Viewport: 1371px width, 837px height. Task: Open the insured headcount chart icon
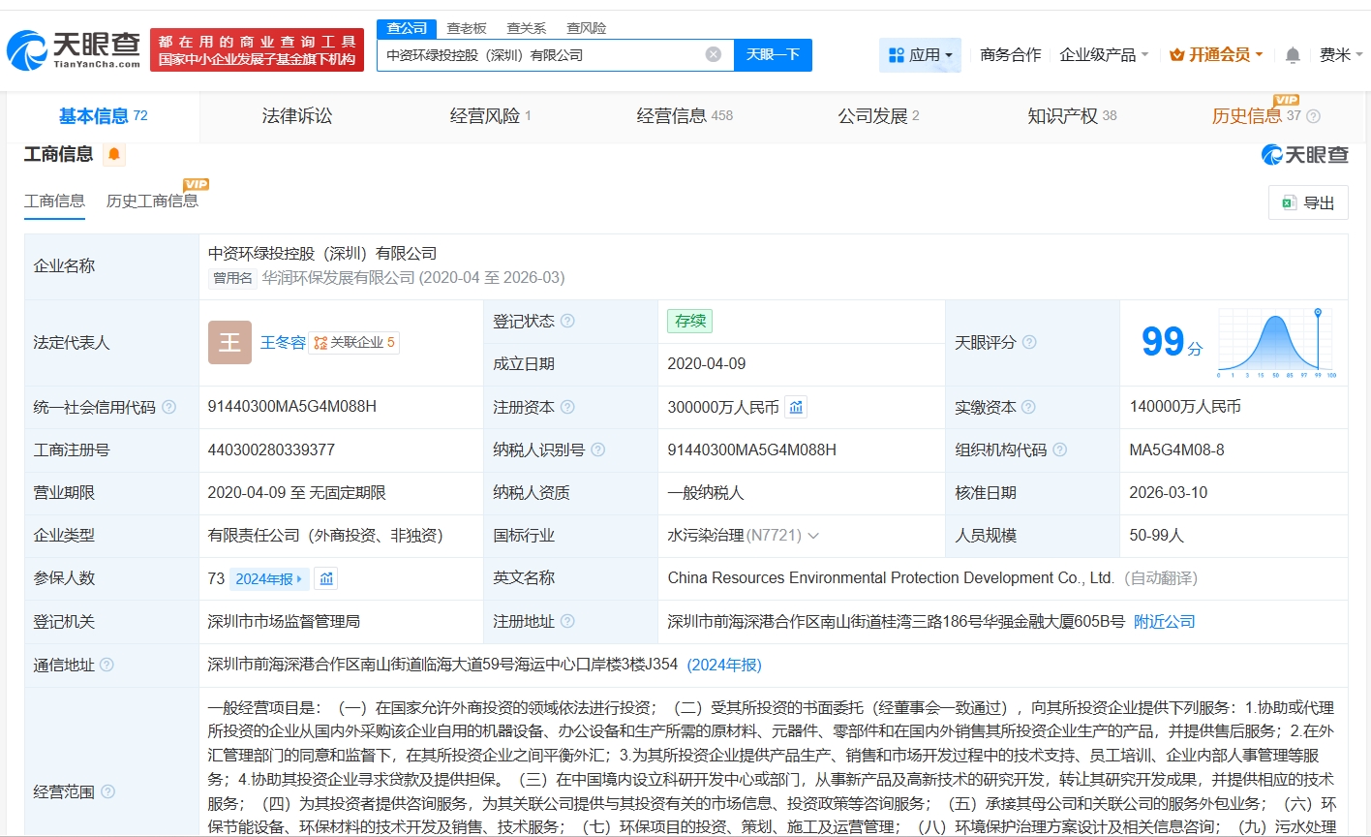pyautogui.click(x=326, y=579)
